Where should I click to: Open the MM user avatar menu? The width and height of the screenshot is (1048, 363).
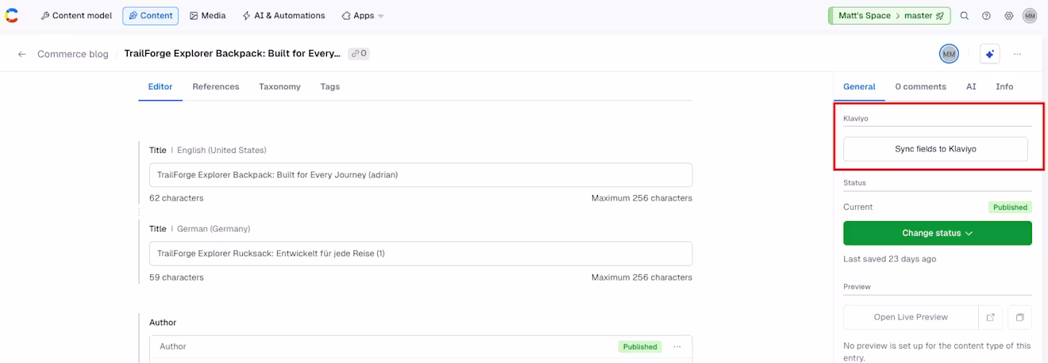point(1030,16)
